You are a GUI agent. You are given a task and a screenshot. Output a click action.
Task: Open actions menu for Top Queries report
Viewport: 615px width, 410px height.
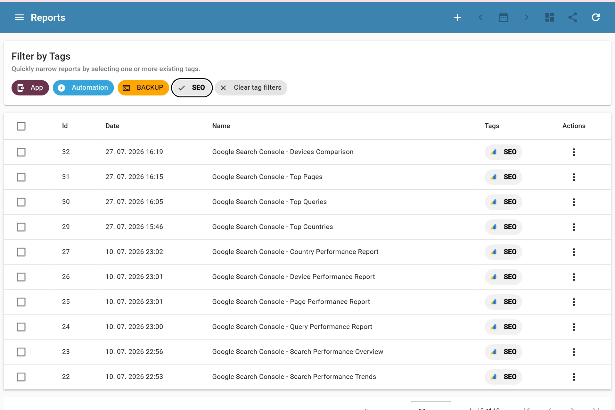pyautogui.click(x=574, y=202)
